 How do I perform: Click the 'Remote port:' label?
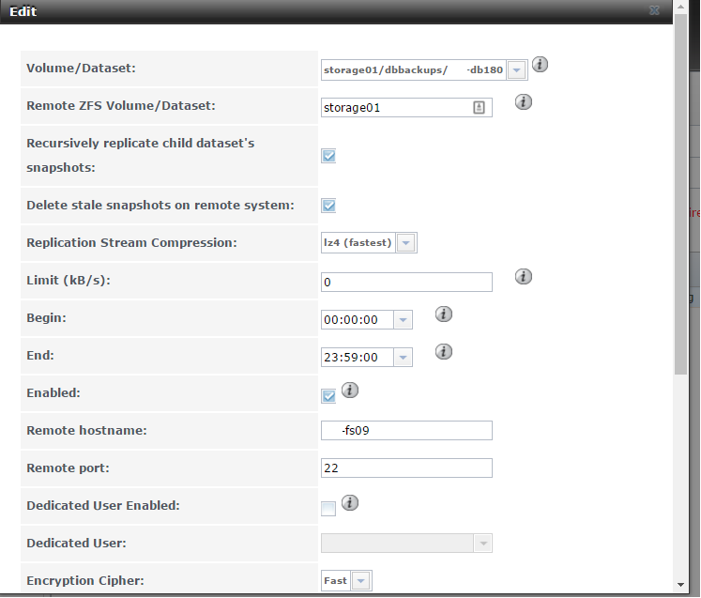68,468
